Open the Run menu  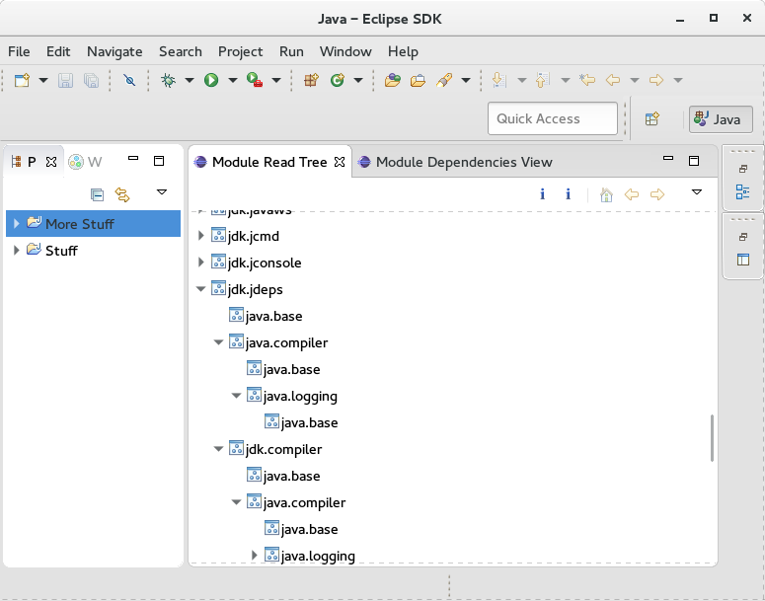pyautogui.click(x=291, y=51)
